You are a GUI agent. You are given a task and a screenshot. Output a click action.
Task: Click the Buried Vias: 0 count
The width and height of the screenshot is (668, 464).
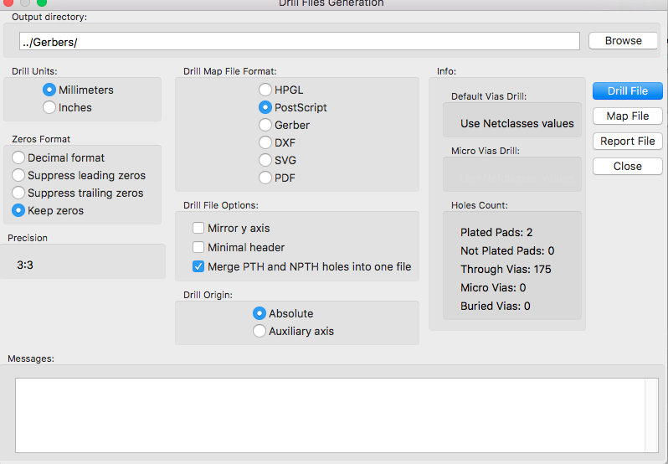click(x=495, y=306)
